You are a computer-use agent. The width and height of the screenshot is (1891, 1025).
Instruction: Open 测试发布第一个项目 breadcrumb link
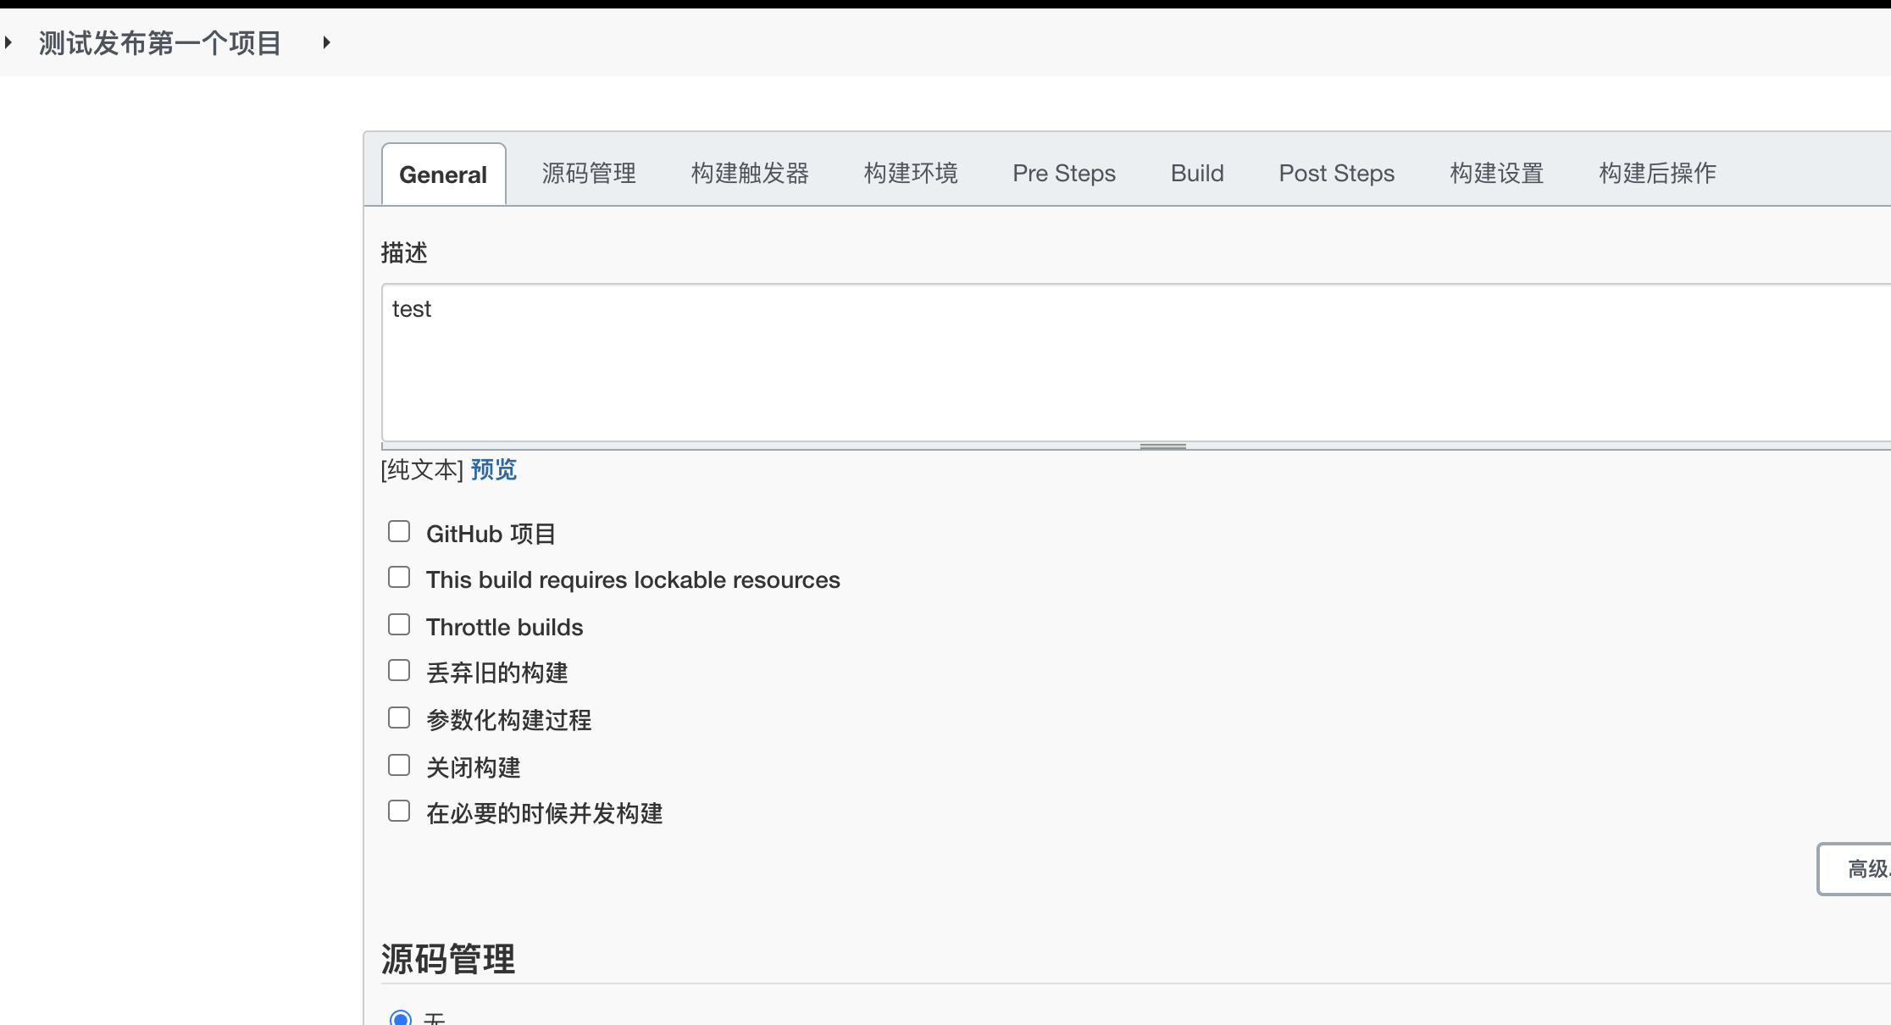pos(160,43)
